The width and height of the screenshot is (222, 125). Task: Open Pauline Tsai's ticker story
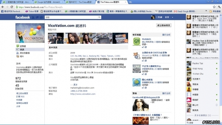click(x=203, y=43)
